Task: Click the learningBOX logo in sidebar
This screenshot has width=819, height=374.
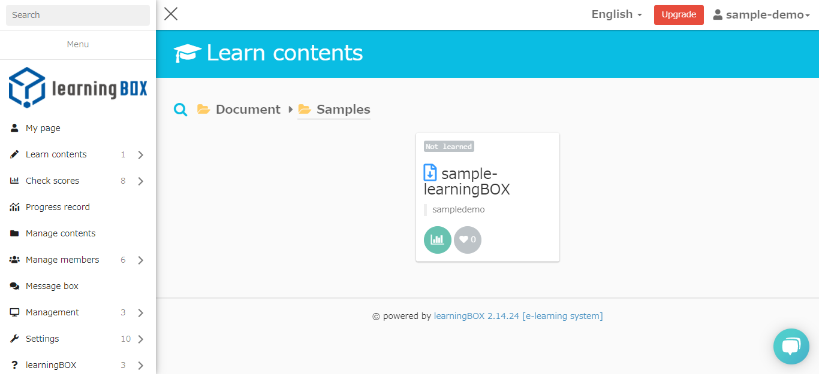Action: pyautogui.click(x=78, y=87)
